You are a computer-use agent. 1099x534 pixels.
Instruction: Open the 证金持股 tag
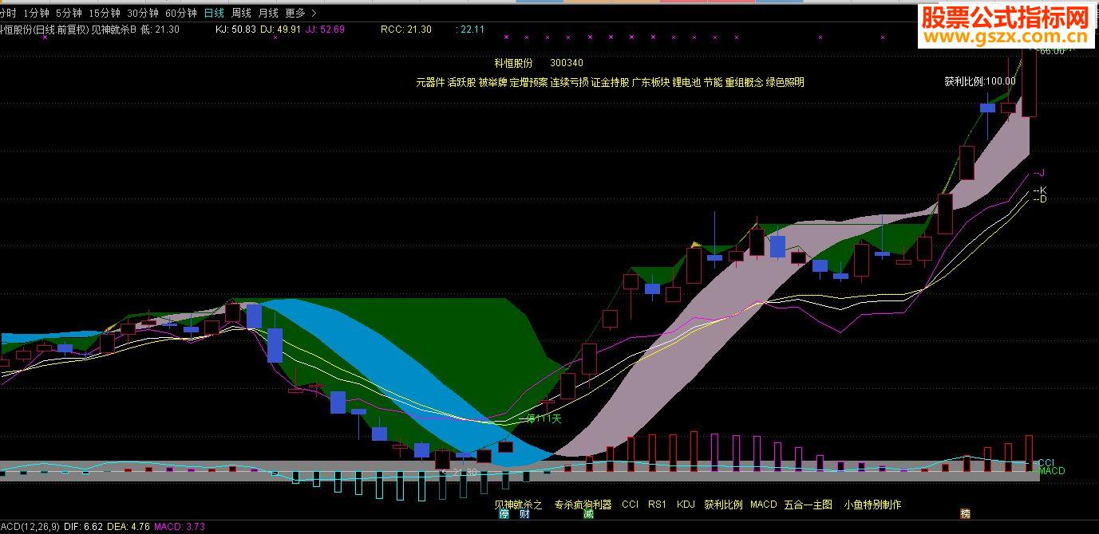pyautogui.click(x=610, y=82)
